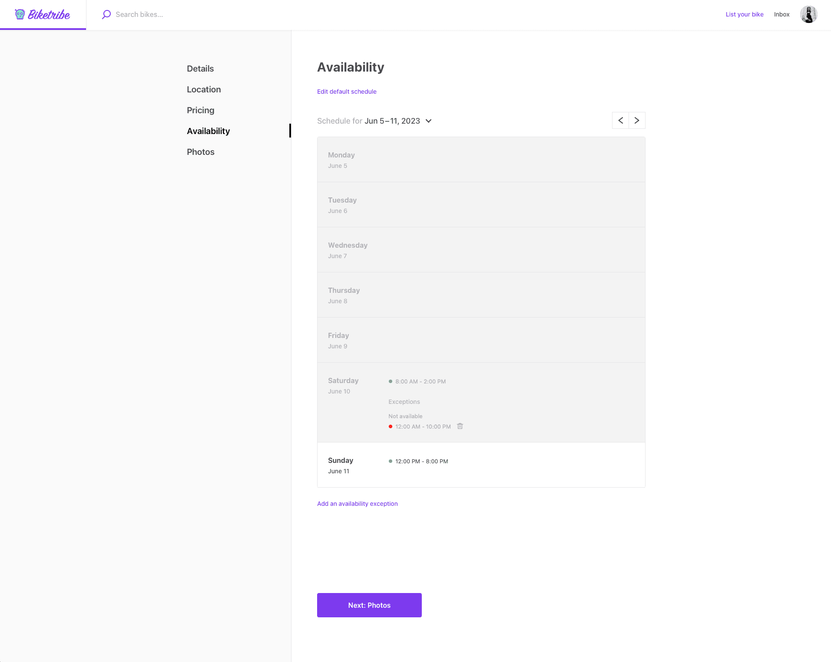Viewport: 831px width, 662px height.
Task: Click the Saturday 8:00 AM - 2:00 PM slot
Action: coord(420,381)
